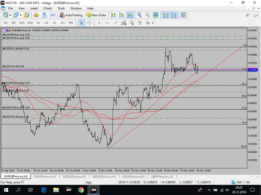Select the text label tool
261x195 pixels.
point(140,23)
